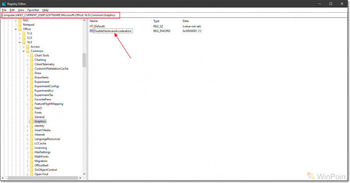
Task: Expand the NGC key
Action: (x=16, y=21)
